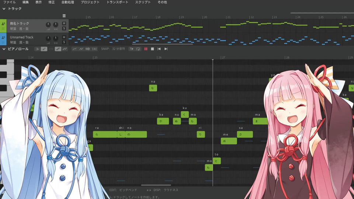
Task: Collapse the ピアノロール panel
Action: [x=4, y=49]
